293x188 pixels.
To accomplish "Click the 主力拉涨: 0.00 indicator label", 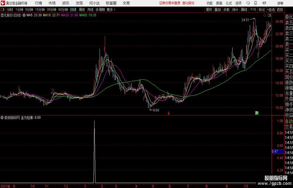I will 31,118.
